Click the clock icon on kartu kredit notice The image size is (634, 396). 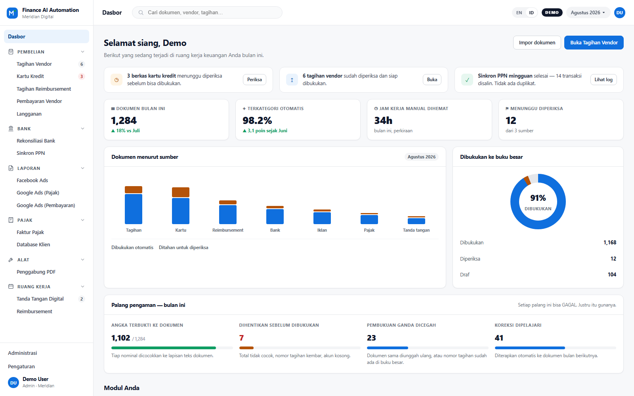coord(116,80)
